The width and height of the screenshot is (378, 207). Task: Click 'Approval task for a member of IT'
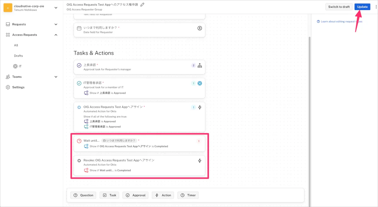point(104,87)
